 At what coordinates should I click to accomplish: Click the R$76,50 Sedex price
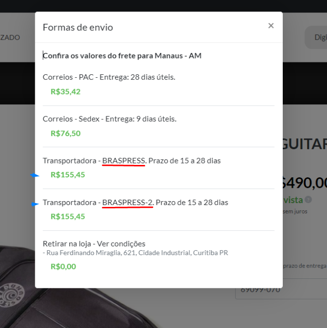pyautogui.click(x=66, y=133)
